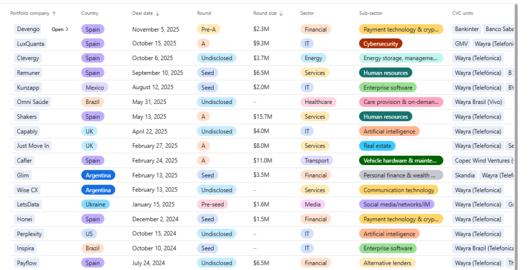Click Wayra Brasil (Vivo) CVC unit tag

click(x=478, y=102)
